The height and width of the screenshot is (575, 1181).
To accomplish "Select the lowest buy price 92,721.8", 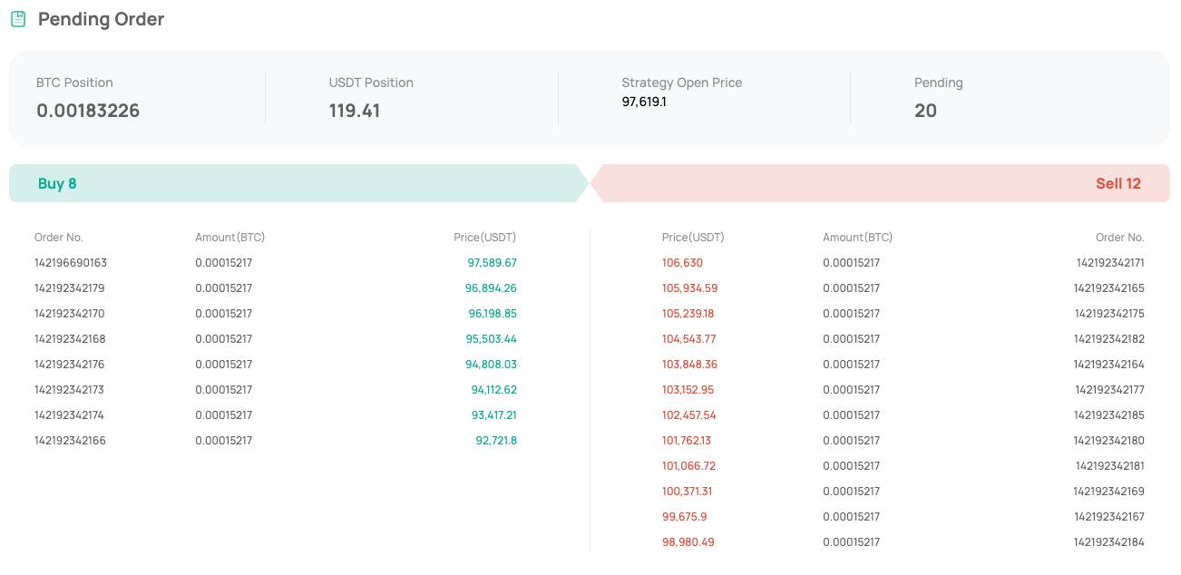I will click(495, 441).
